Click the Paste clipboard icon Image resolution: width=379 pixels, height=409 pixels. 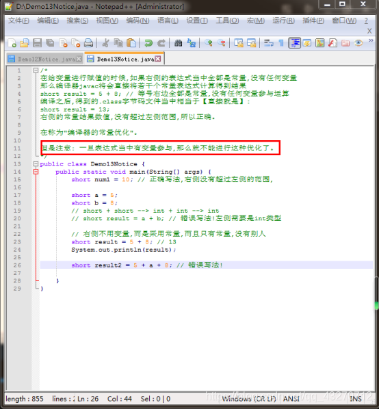point(131,43)
